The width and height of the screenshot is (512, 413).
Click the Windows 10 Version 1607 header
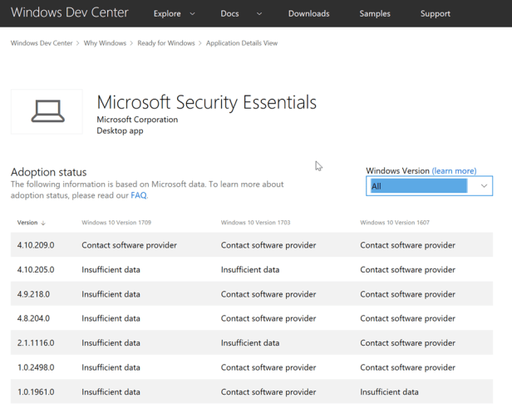[x=395, y=223]
